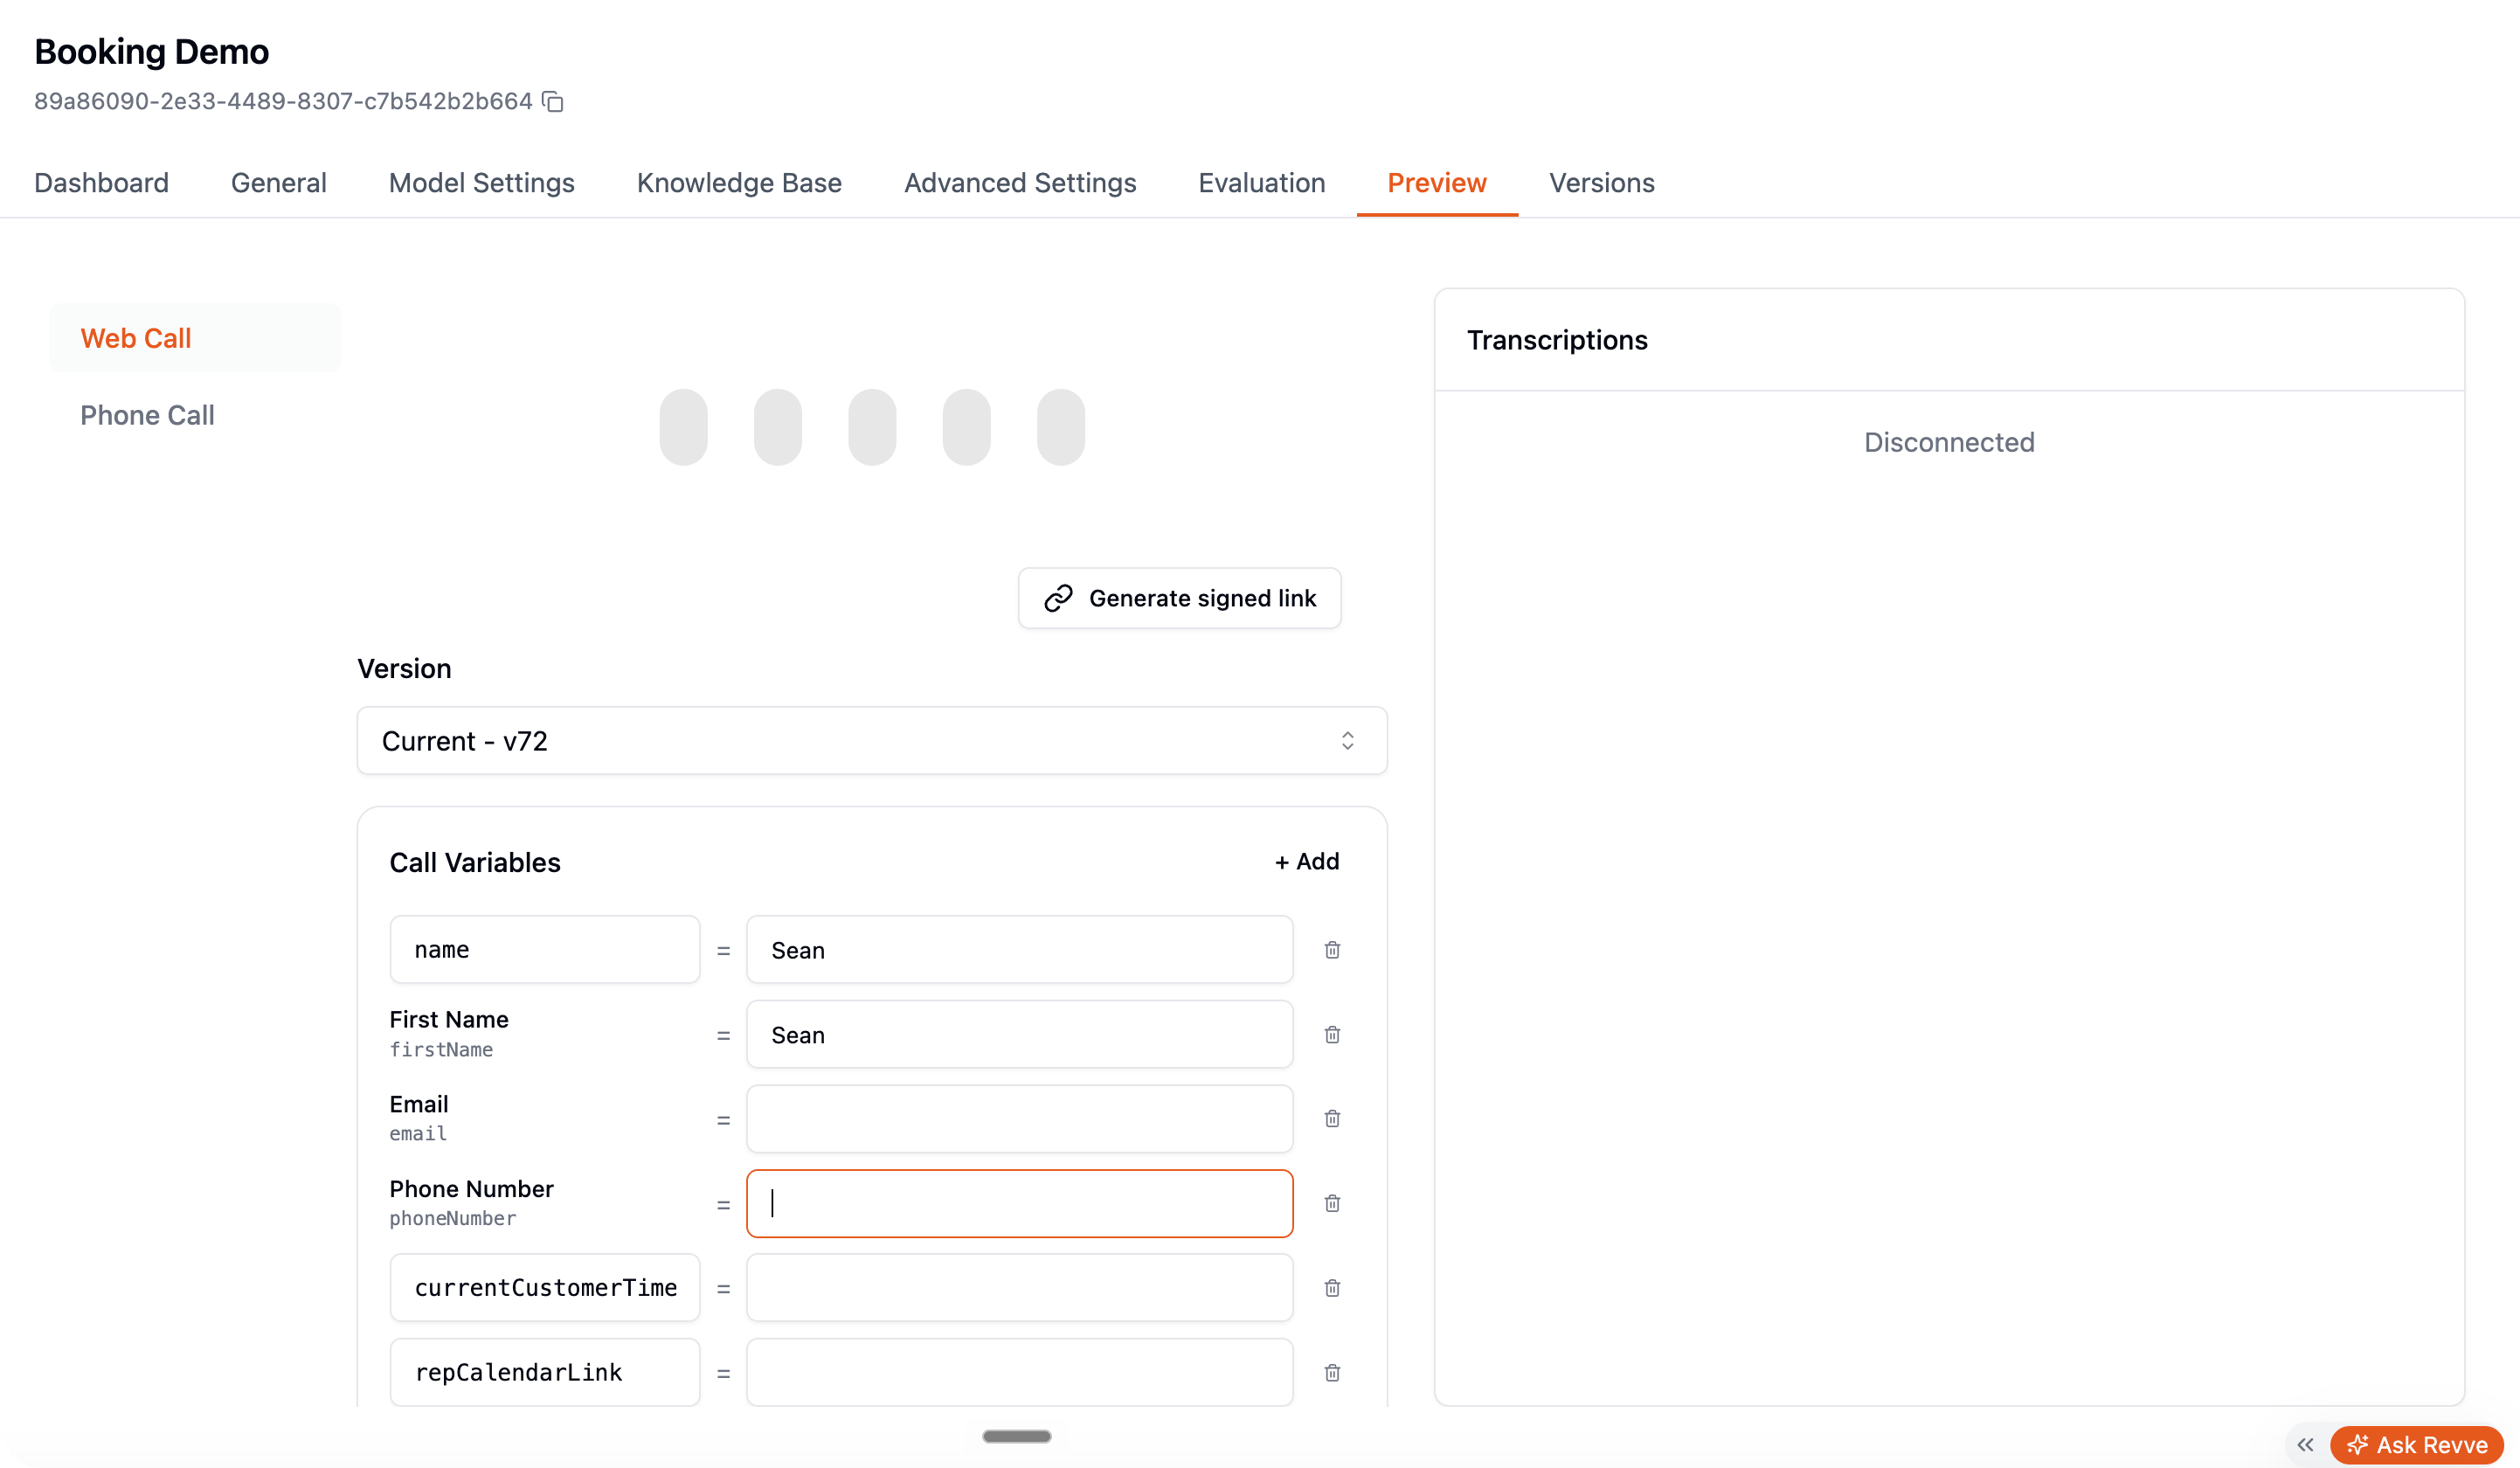
Task: Delete the repCalendarLink variable
Action: (1332, 1372)
